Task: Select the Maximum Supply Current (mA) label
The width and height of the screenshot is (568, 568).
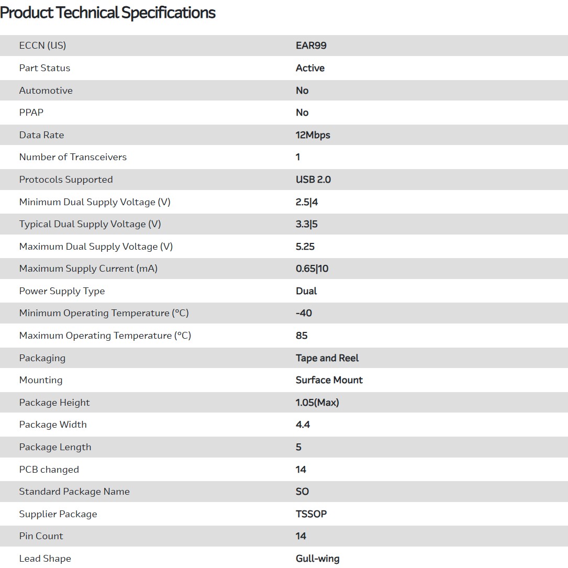Action: (x=88, y=269)
